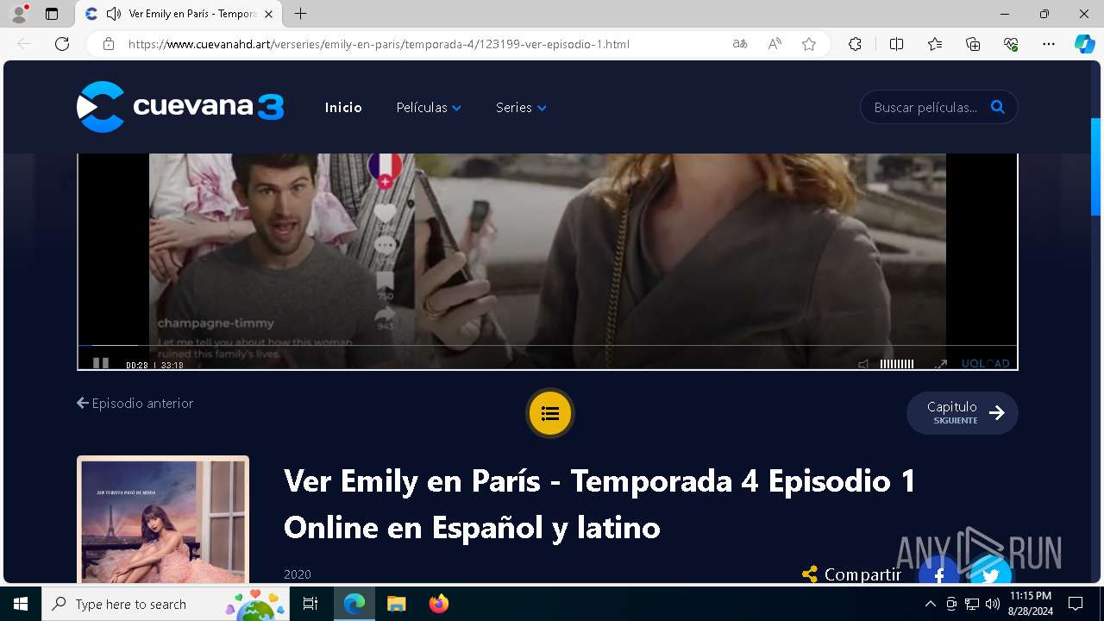Share on Twitter
Image resolution: width=1104 pixels, height=621 pixels.
(x=990, y=573)
